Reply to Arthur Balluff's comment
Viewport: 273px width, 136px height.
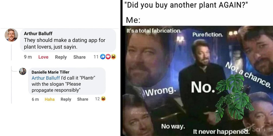click(61, 57)
